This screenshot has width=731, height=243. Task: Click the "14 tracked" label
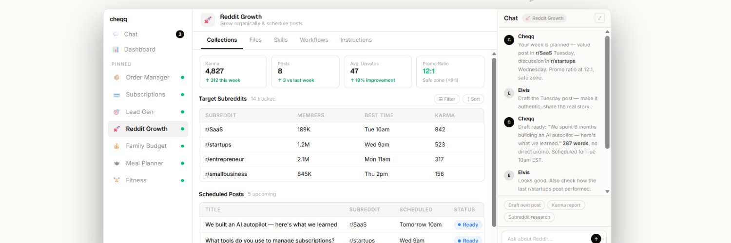click(x=263, y=99)
